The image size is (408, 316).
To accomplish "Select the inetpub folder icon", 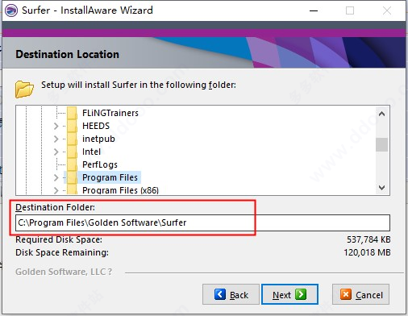I will [x=72, y=139].
